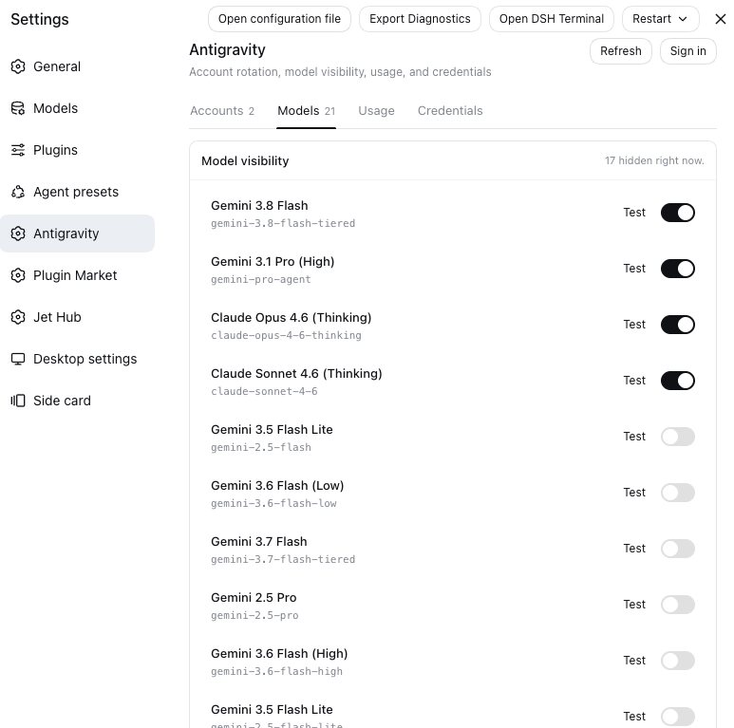
Task: Click the Refresh button
Action: (x=621, y=51)
